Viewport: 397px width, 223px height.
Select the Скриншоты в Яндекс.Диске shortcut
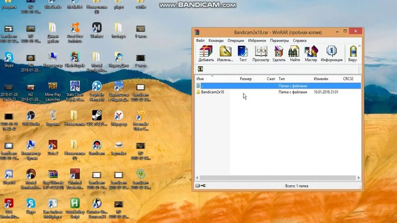click(x=119, y=92)
